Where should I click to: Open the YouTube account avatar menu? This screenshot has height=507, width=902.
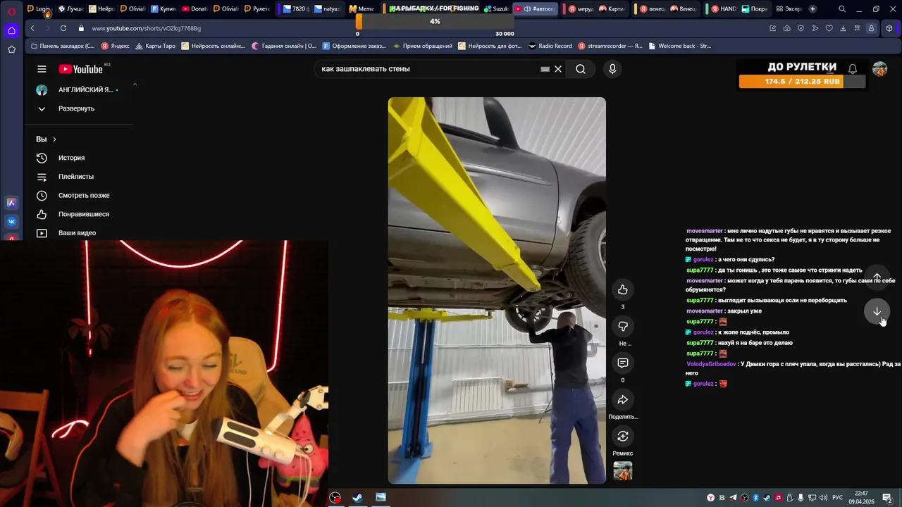point(879,69)
